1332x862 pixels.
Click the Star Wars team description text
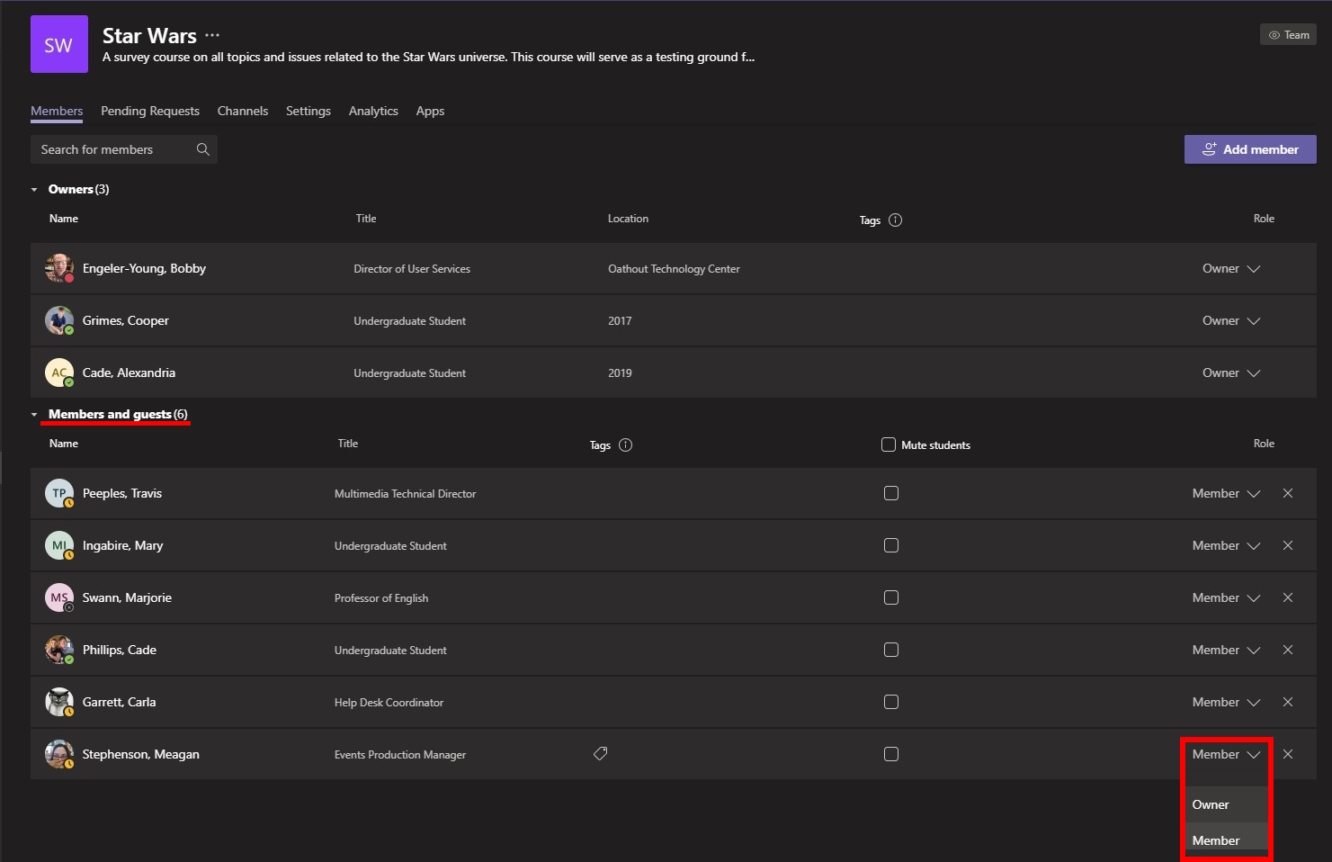pos(428,57)
